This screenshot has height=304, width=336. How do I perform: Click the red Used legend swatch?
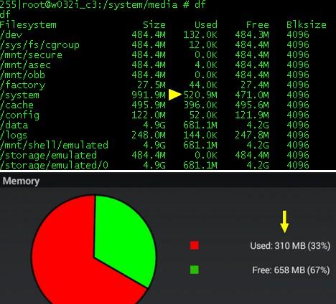pyautogui.click(x=195, y=245)
